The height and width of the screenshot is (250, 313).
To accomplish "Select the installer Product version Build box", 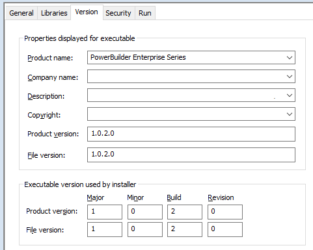I will click(x=185, y=212).
